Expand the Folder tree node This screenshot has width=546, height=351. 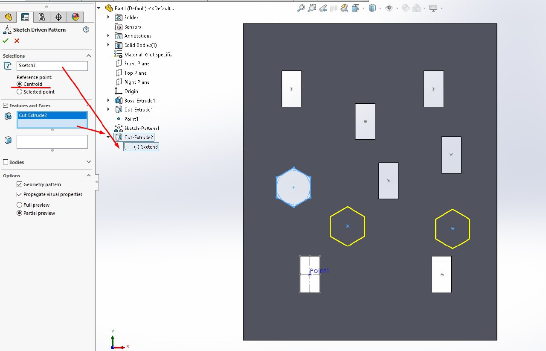(108, 18)
